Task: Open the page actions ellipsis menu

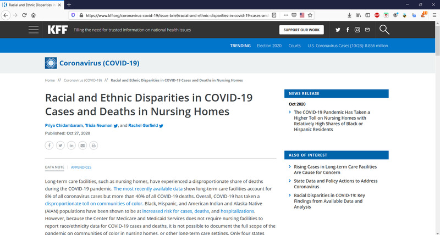Action: (285, 15)
